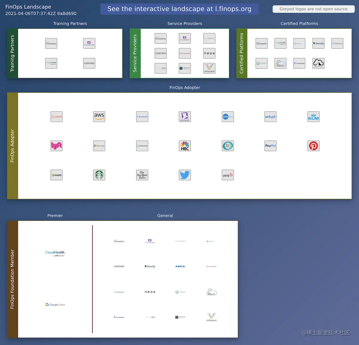Open CloudHealth card in Training Partners

pos(51,63)
